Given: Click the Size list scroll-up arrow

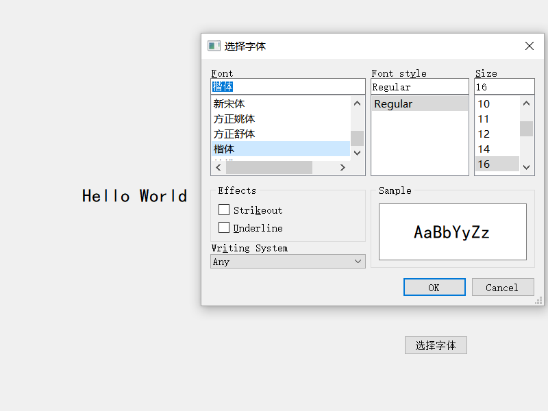Looking at the screenshot, I should (x=526, y=103).
